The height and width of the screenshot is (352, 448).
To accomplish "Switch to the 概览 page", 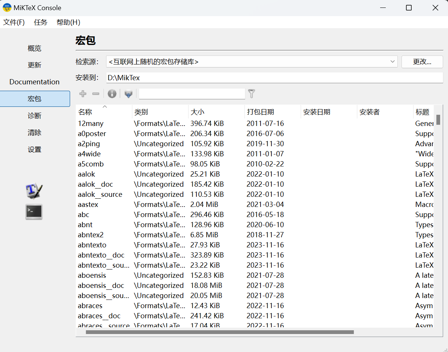I will point(34,48).
